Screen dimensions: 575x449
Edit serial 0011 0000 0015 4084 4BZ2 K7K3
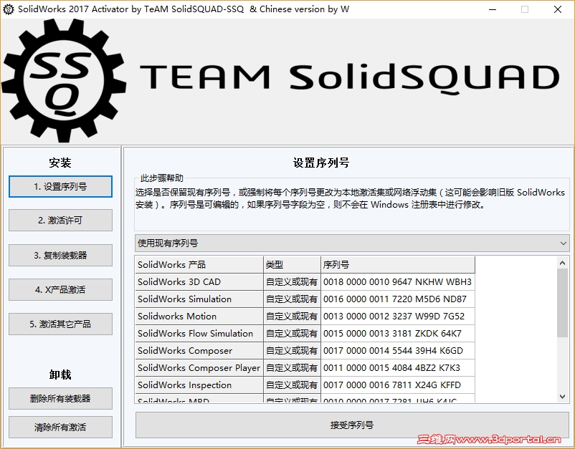398,368
